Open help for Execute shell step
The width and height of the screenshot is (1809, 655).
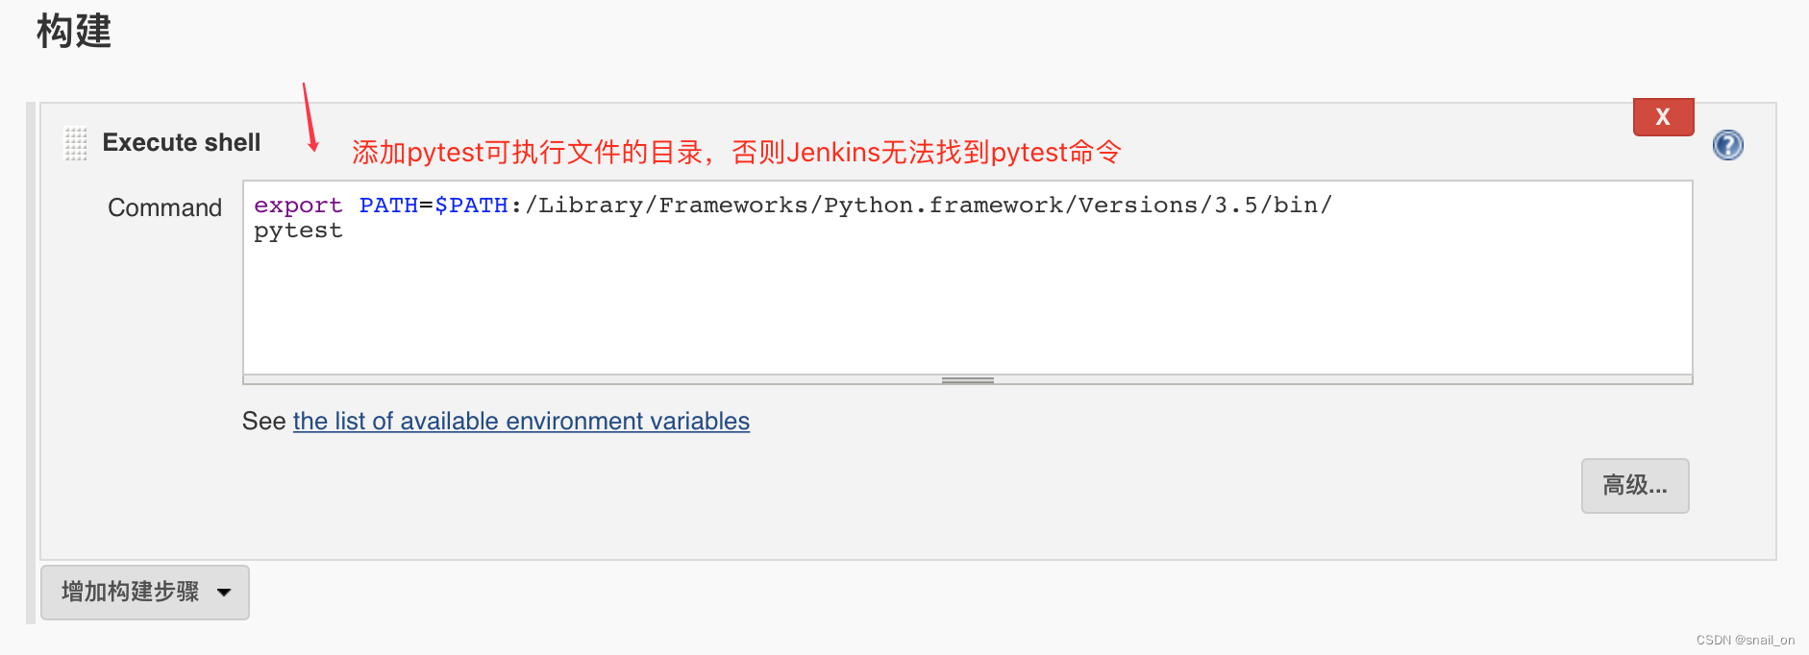[x=1727, y=145]
